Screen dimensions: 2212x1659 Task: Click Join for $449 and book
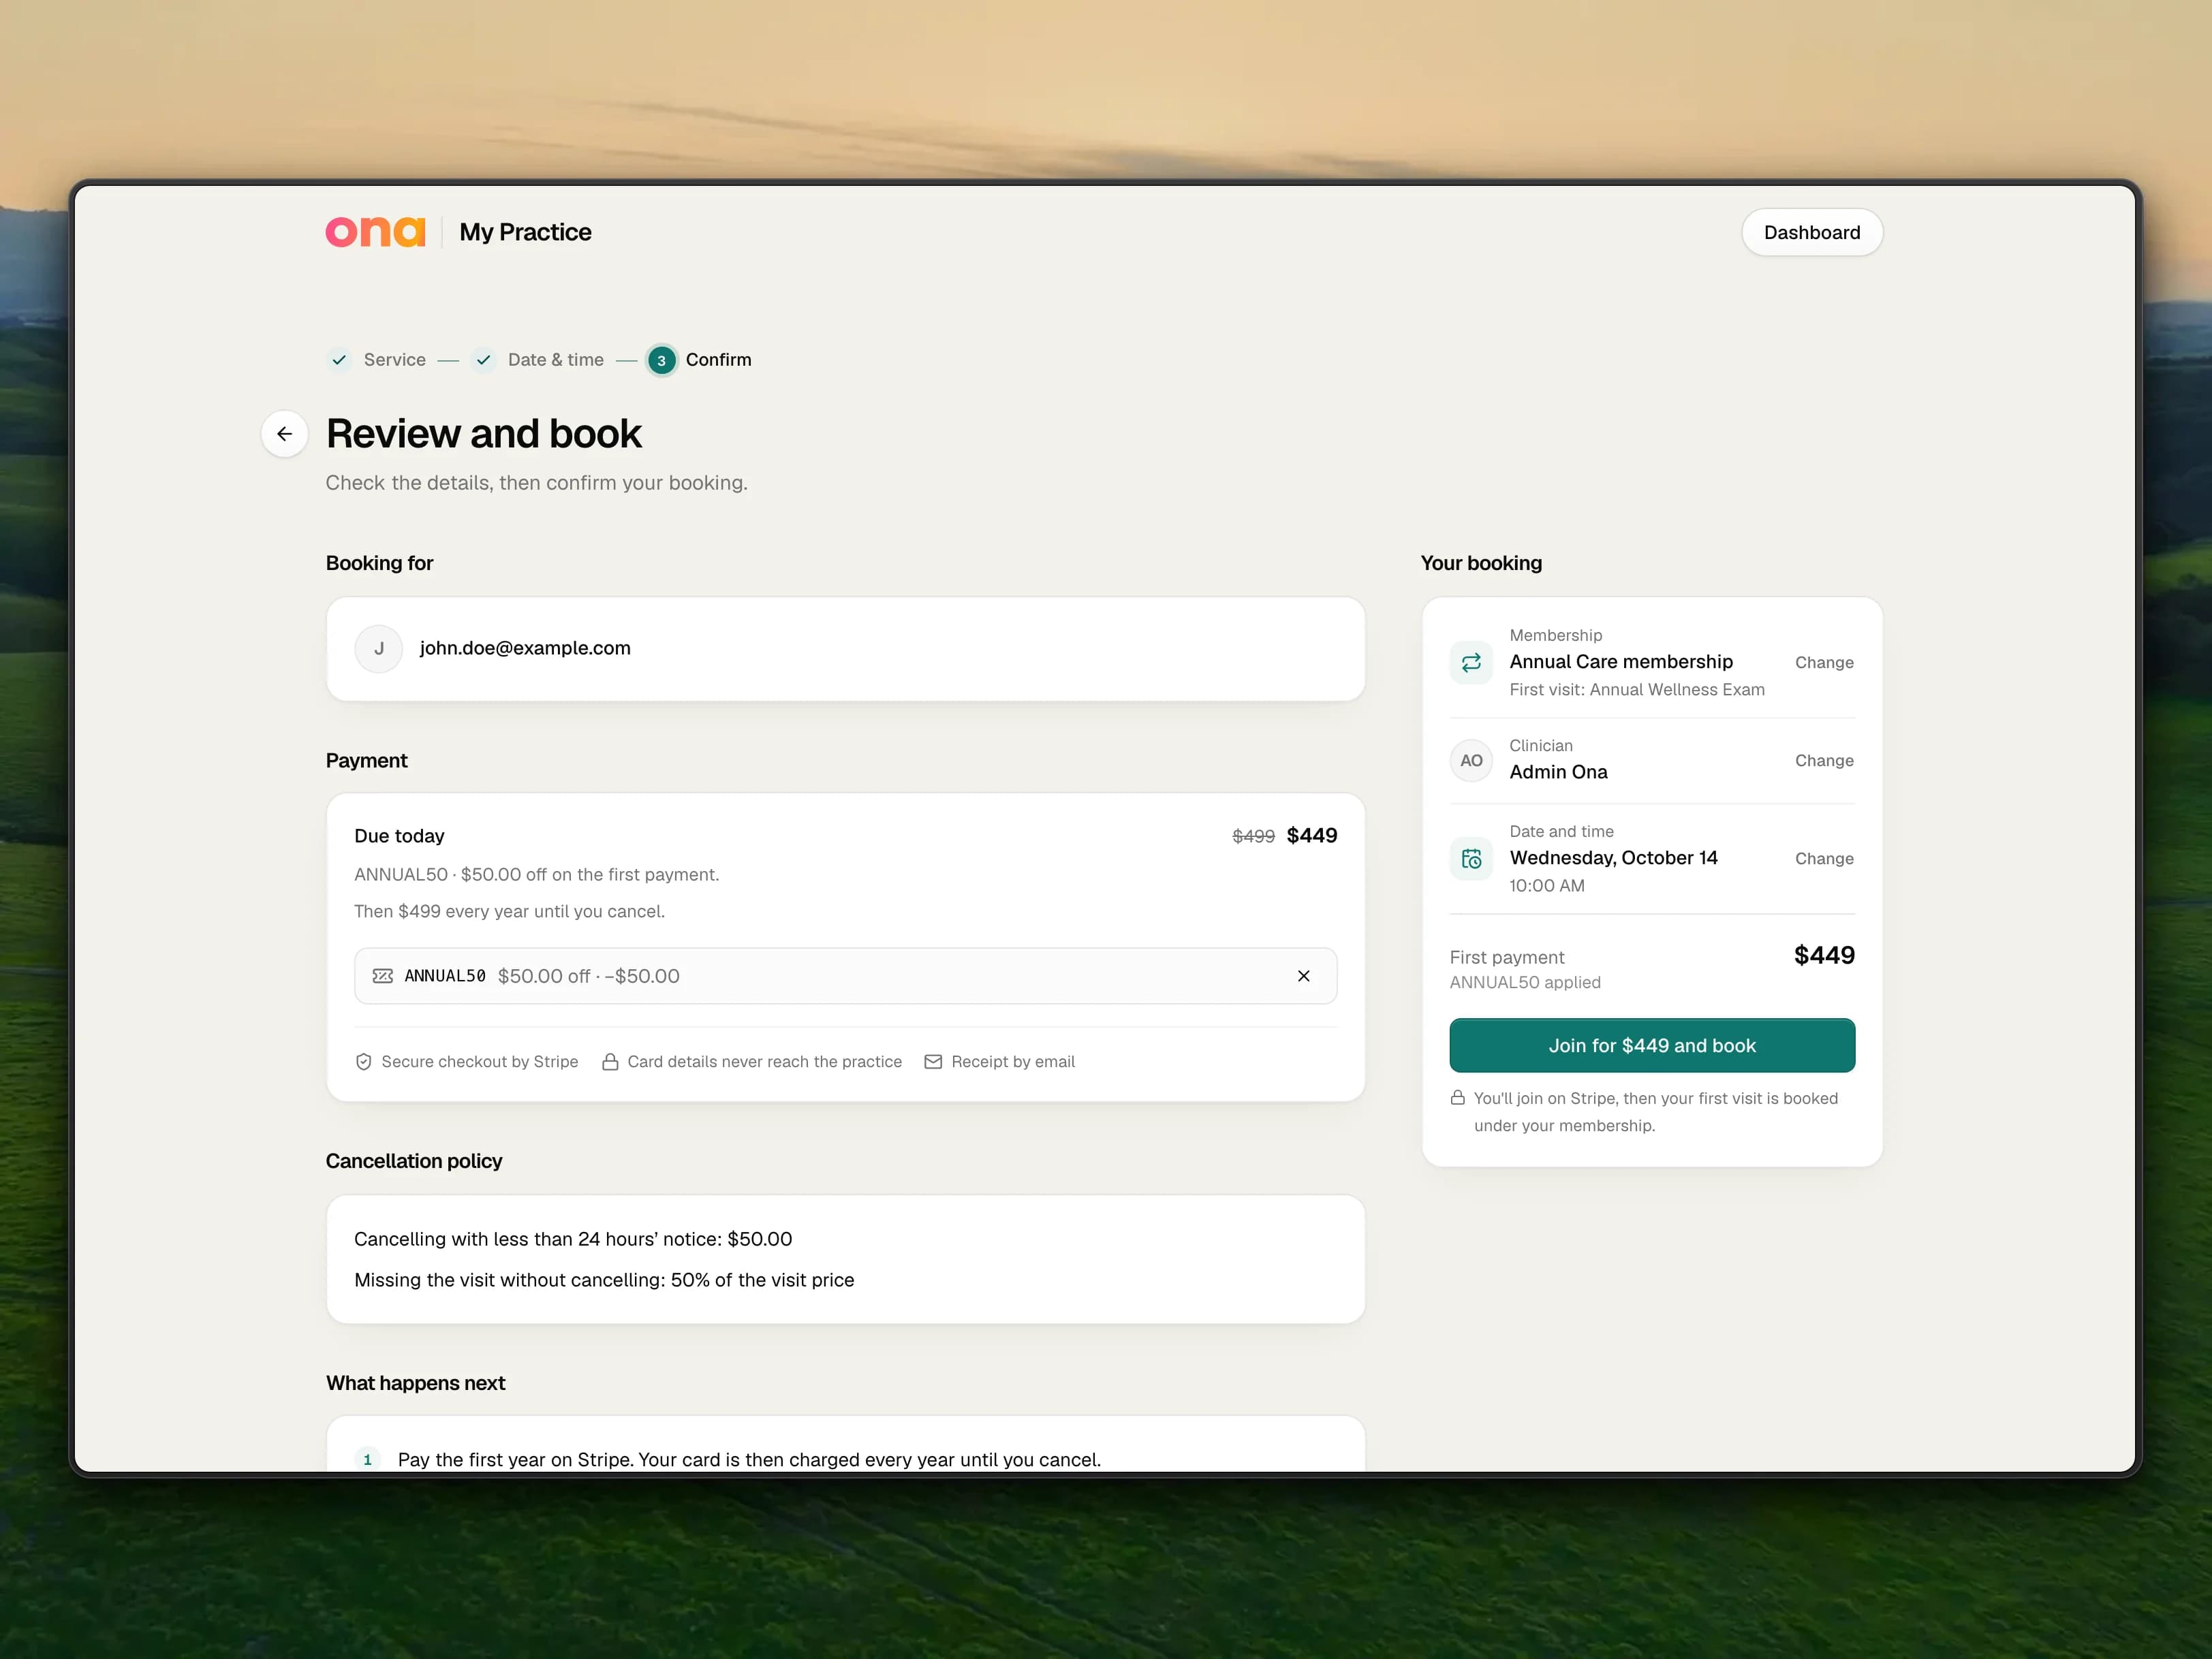pos(1652,1045)
